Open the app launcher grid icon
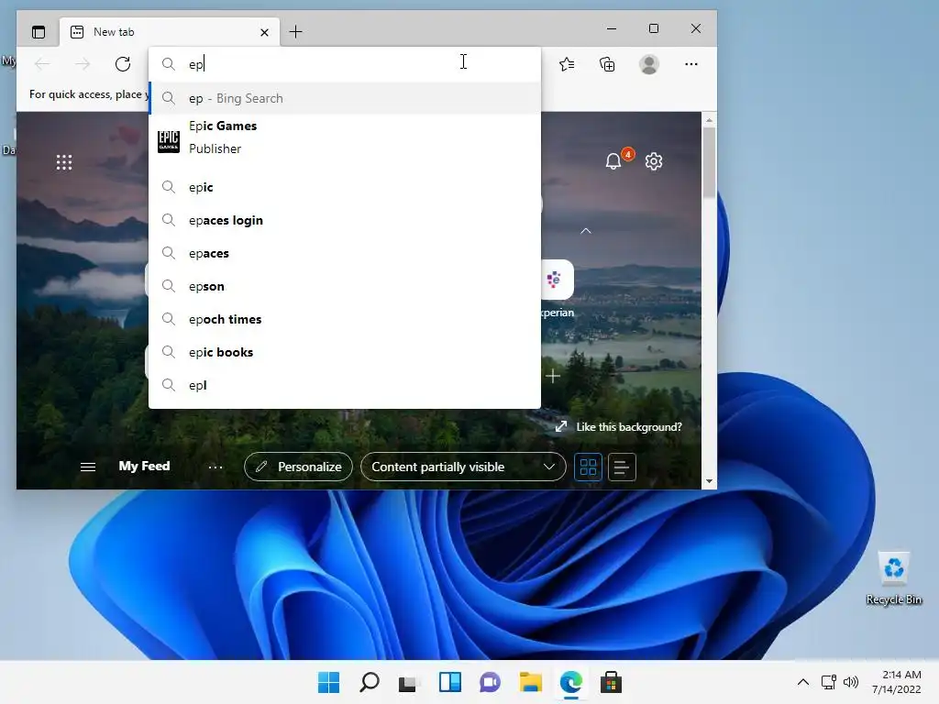 point(64,162)
